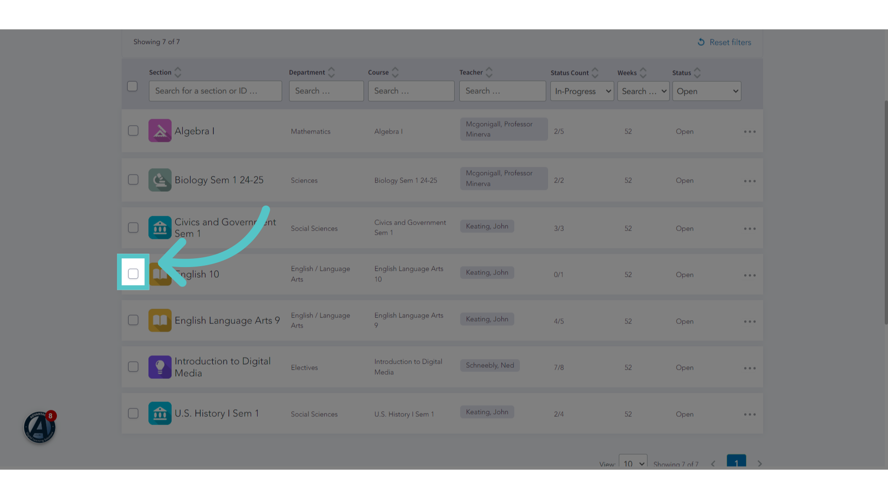Click status count 7/8 cell
The image size is (888, 499).
point(559,368)
